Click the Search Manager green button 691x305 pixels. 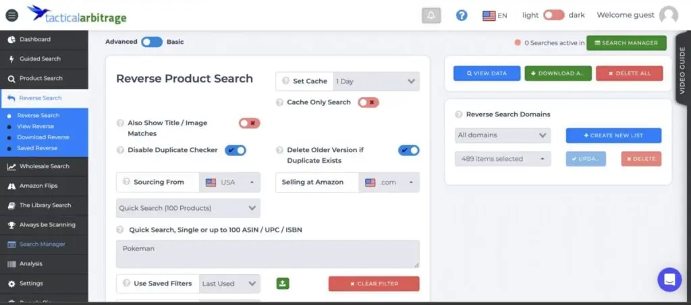tap(626, 43)
